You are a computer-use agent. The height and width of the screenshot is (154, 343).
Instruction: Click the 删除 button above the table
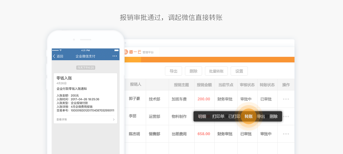click(194, 71)
